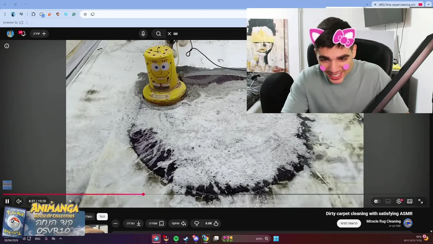This screenshot has height=244, width=433.
Task: Click the YouTube account avatar
Action: point(10,34)
